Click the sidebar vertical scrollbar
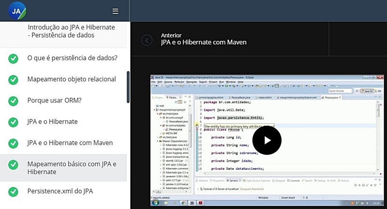 coord(128,87)
